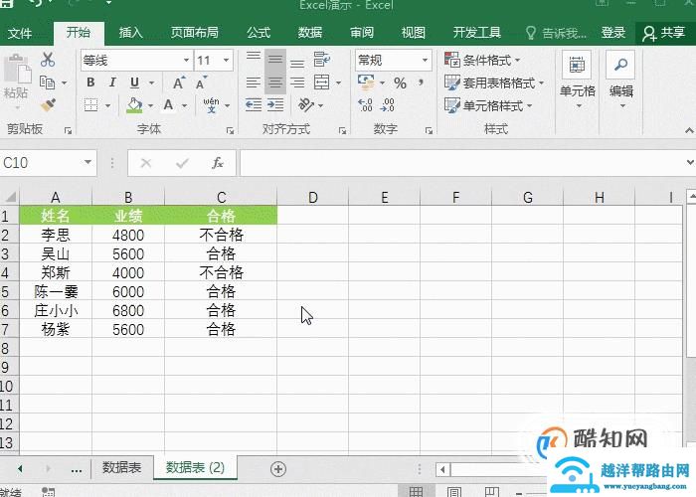Switch to the 审阅 Review tab
The image size is (696, 497).
pyautogui.click(x=362, y=33)
